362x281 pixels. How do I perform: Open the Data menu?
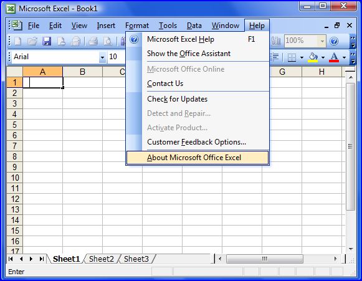(194, 26)
